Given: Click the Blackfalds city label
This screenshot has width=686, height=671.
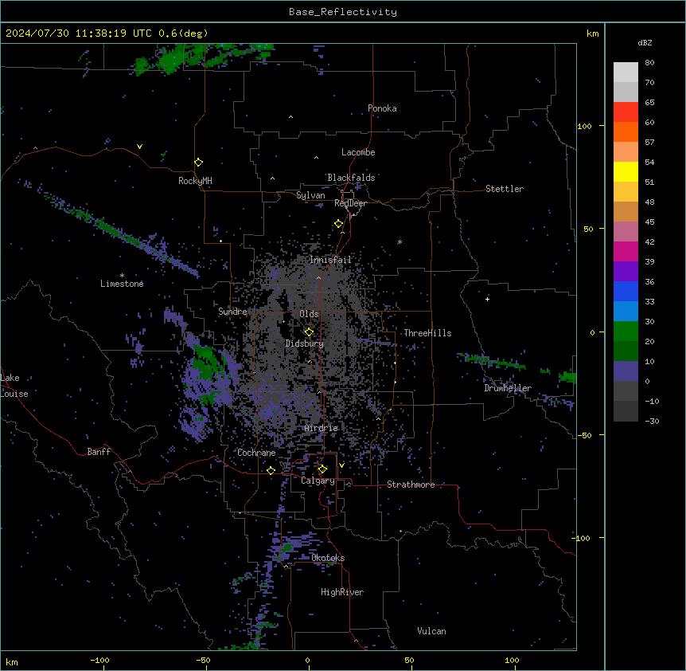Looking at the screenshot, I should 351,178.
